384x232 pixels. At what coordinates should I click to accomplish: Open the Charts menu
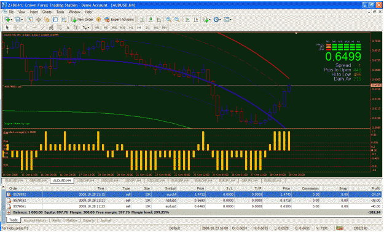click(47, 12)
